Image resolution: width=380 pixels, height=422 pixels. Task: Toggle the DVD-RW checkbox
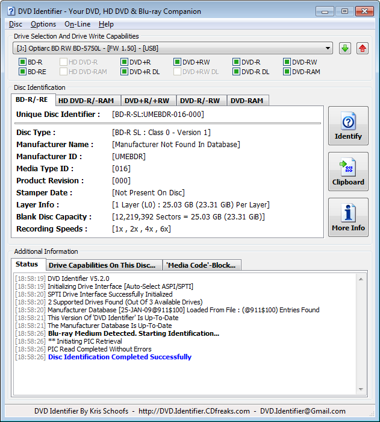tap(287, 62)
